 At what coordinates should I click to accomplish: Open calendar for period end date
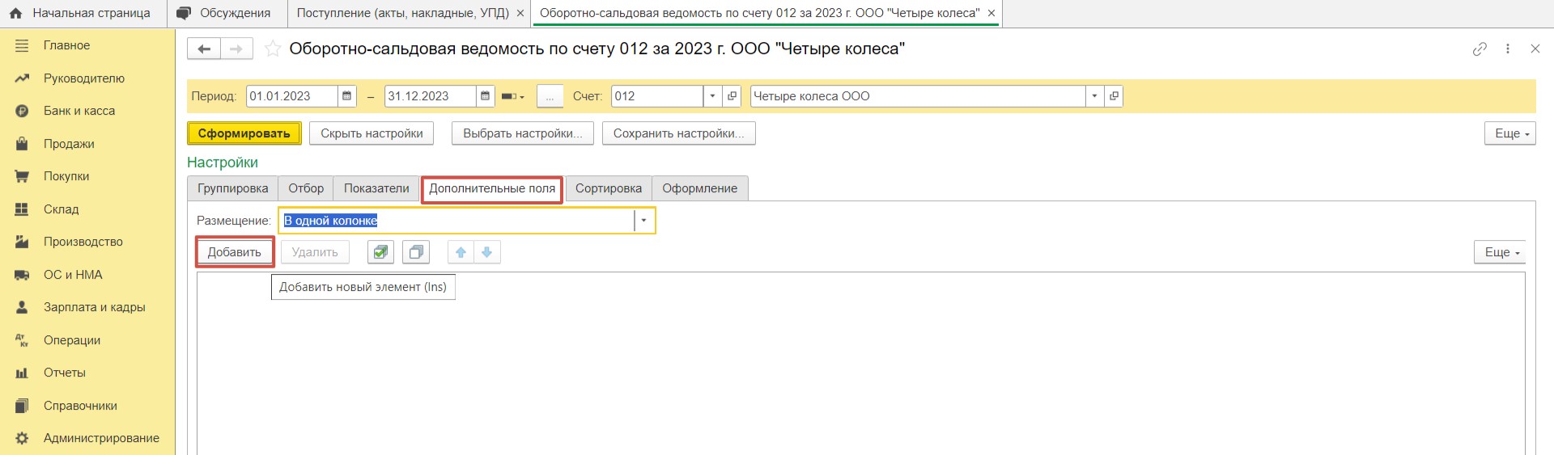(485, 96)
